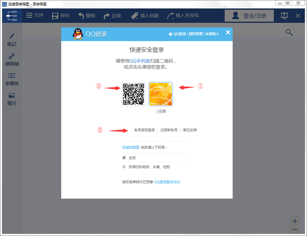This screenshot has width=307, height=236.
Task: Maximize the 迅捷思维导图 window
Action: tap(288, 3)
